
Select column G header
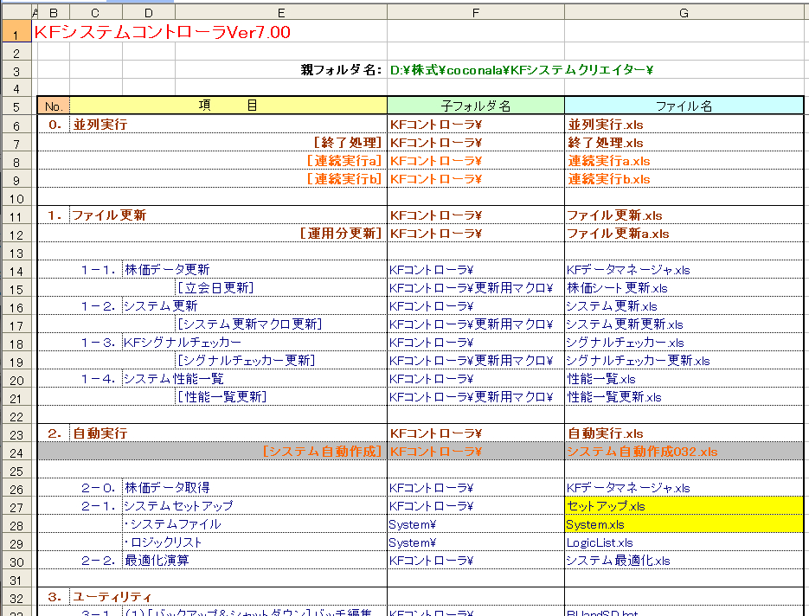pos(684,12)
